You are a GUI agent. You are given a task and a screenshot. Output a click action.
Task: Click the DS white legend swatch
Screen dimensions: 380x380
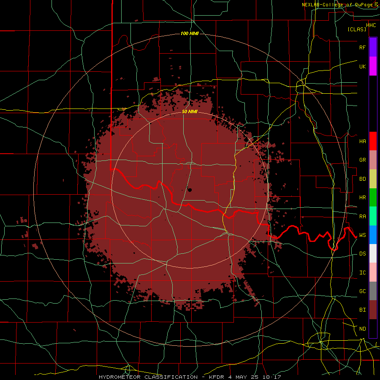[373, 253]
